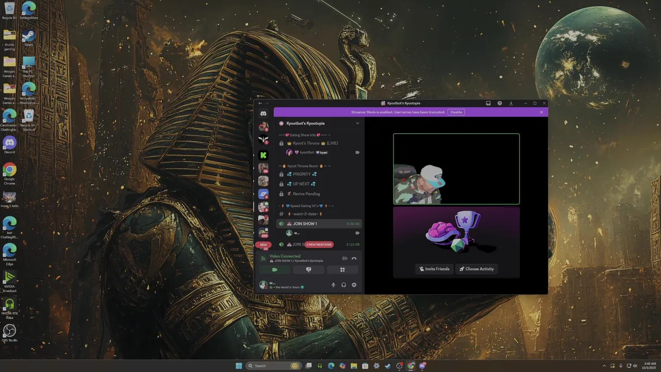
Task: Open File Explorer from taskbar
Action: (354, 366)
